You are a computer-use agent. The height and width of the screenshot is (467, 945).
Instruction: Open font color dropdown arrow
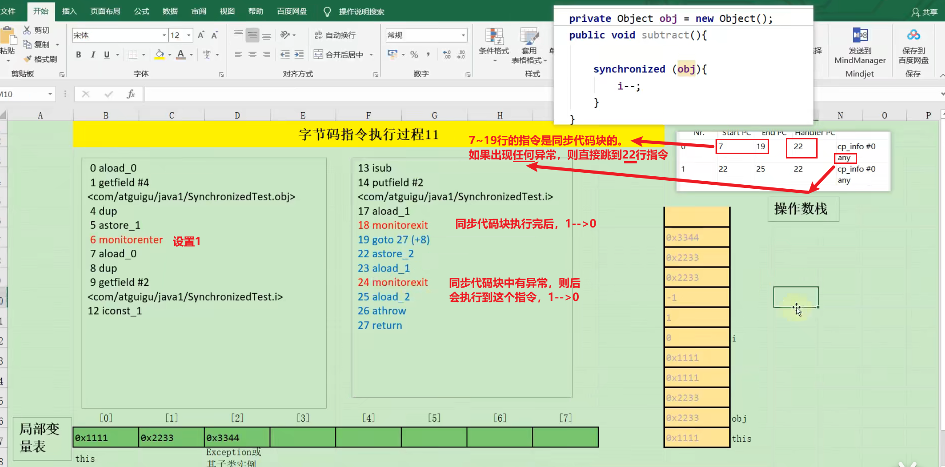[x=191, y=55]
